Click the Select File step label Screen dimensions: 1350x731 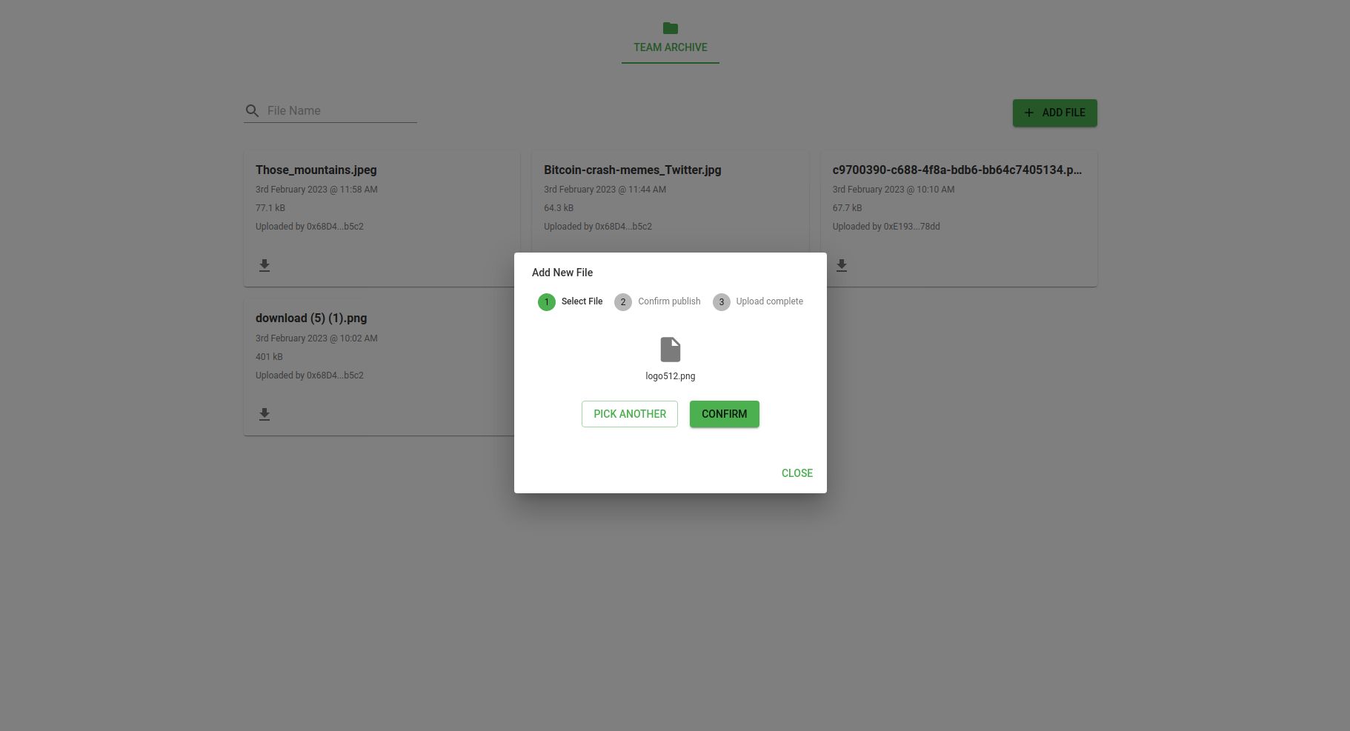tap(582, 301)
